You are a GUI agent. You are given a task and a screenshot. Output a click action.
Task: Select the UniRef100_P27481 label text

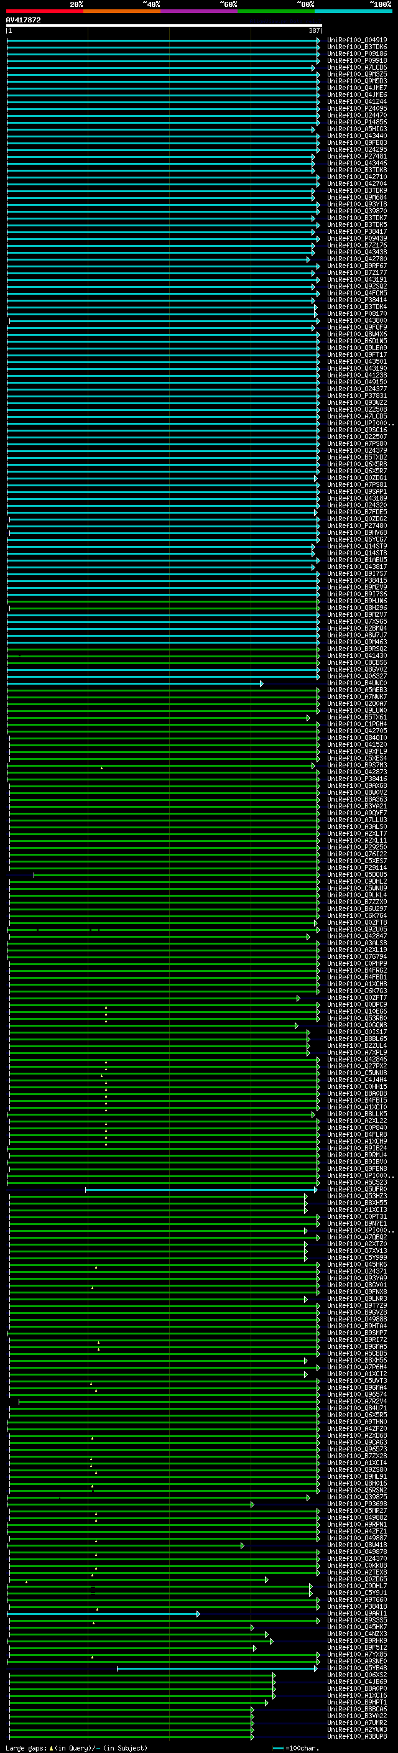tap(356, 157)
